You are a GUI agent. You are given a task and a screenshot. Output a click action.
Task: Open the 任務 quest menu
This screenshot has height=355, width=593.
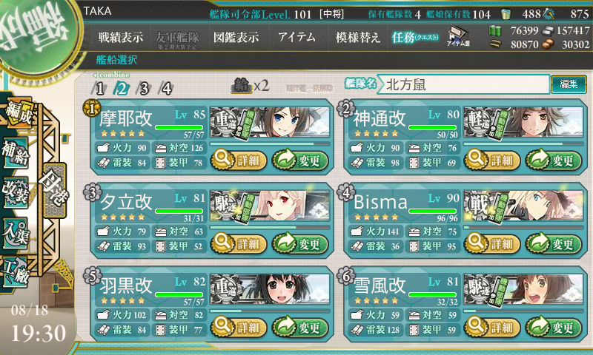[x=415, y=37]
